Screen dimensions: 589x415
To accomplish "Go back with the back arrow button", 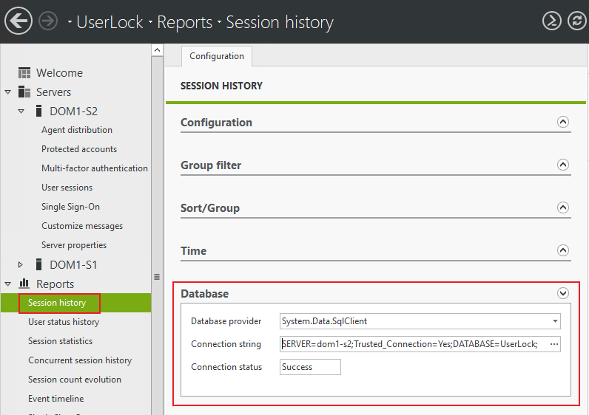I will [x=18, y=21].
